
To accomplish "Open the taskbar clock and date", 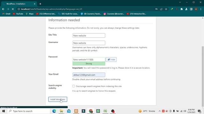I will pyautogui.click(x=191, y=111).
